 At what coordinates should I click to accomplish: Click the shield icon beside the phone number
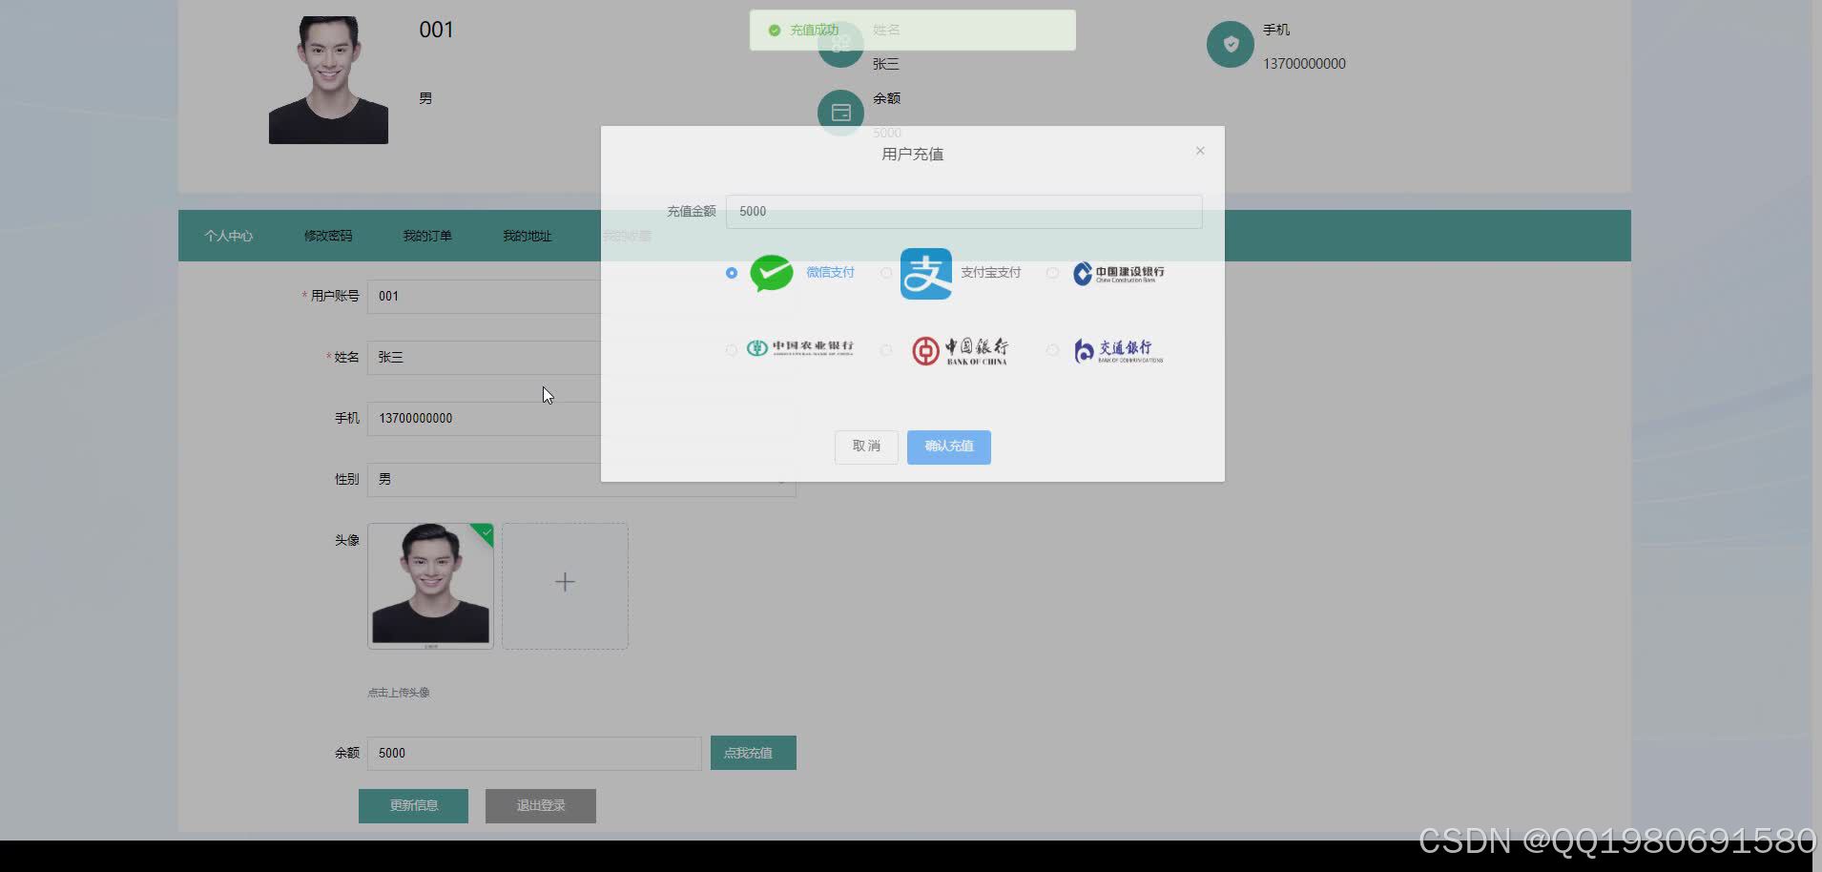[x=1231, y=44]
